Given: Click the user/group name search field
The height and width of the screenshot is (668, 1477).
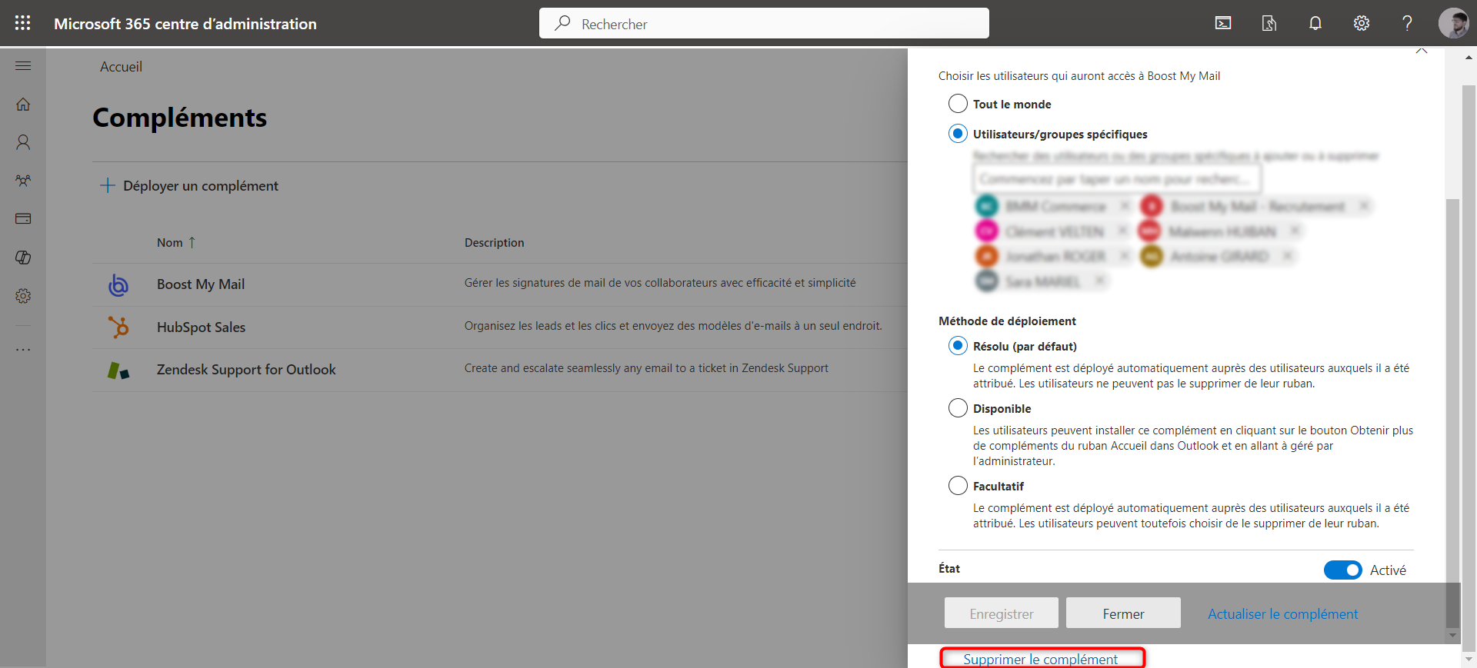Looking at the screenshot, I should coord(1117,179).
